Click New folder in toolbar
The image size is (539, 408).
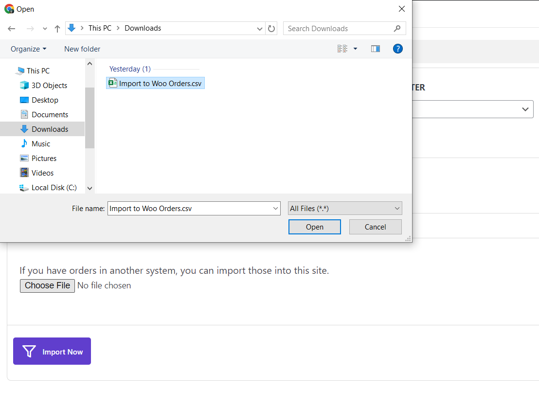[82, 49]
